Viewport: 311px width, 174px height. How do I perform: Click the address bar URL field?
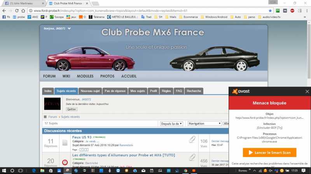click(149, 11)
